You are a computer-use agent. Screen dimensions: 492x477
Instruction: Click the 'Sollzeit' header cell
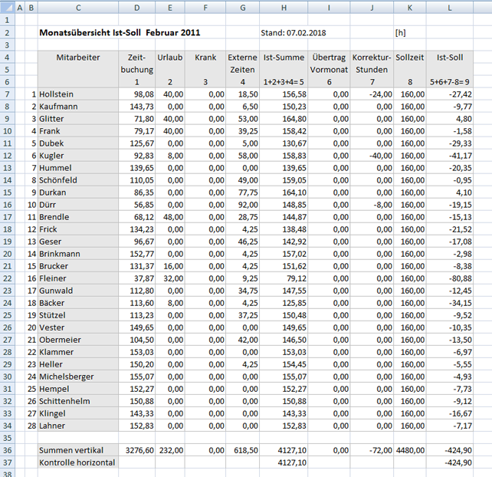pos(410,58)
